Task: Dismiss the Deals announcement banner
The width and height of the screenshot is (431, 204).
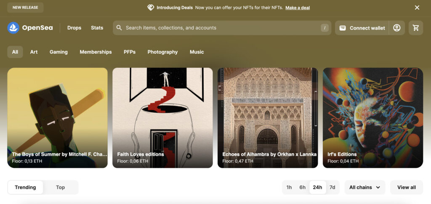Action: point(417,8)
